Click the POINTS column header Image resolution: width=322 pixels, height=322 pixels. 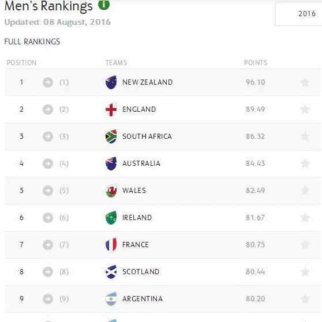(256, 63)
